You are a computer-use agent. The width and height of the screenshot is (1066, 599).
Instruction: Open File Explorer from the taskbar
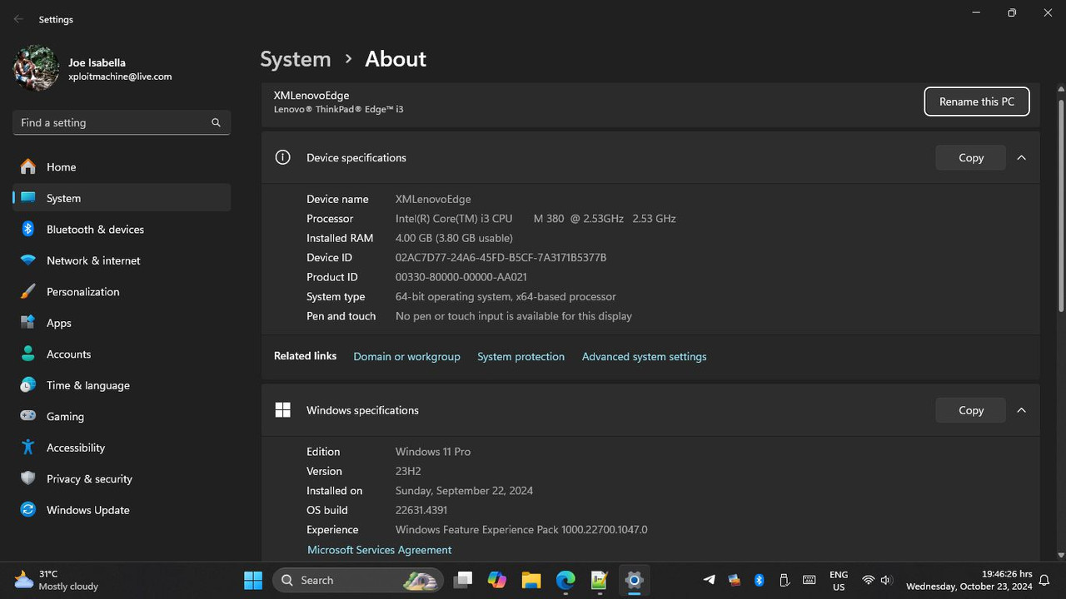point(531,580)
